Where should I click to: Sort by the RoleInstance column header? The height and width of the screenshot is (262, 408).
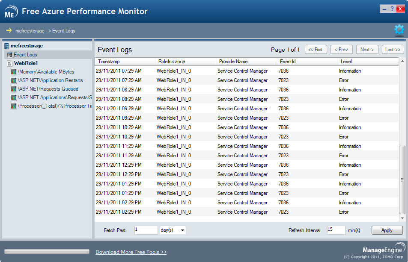click(185, 62)
